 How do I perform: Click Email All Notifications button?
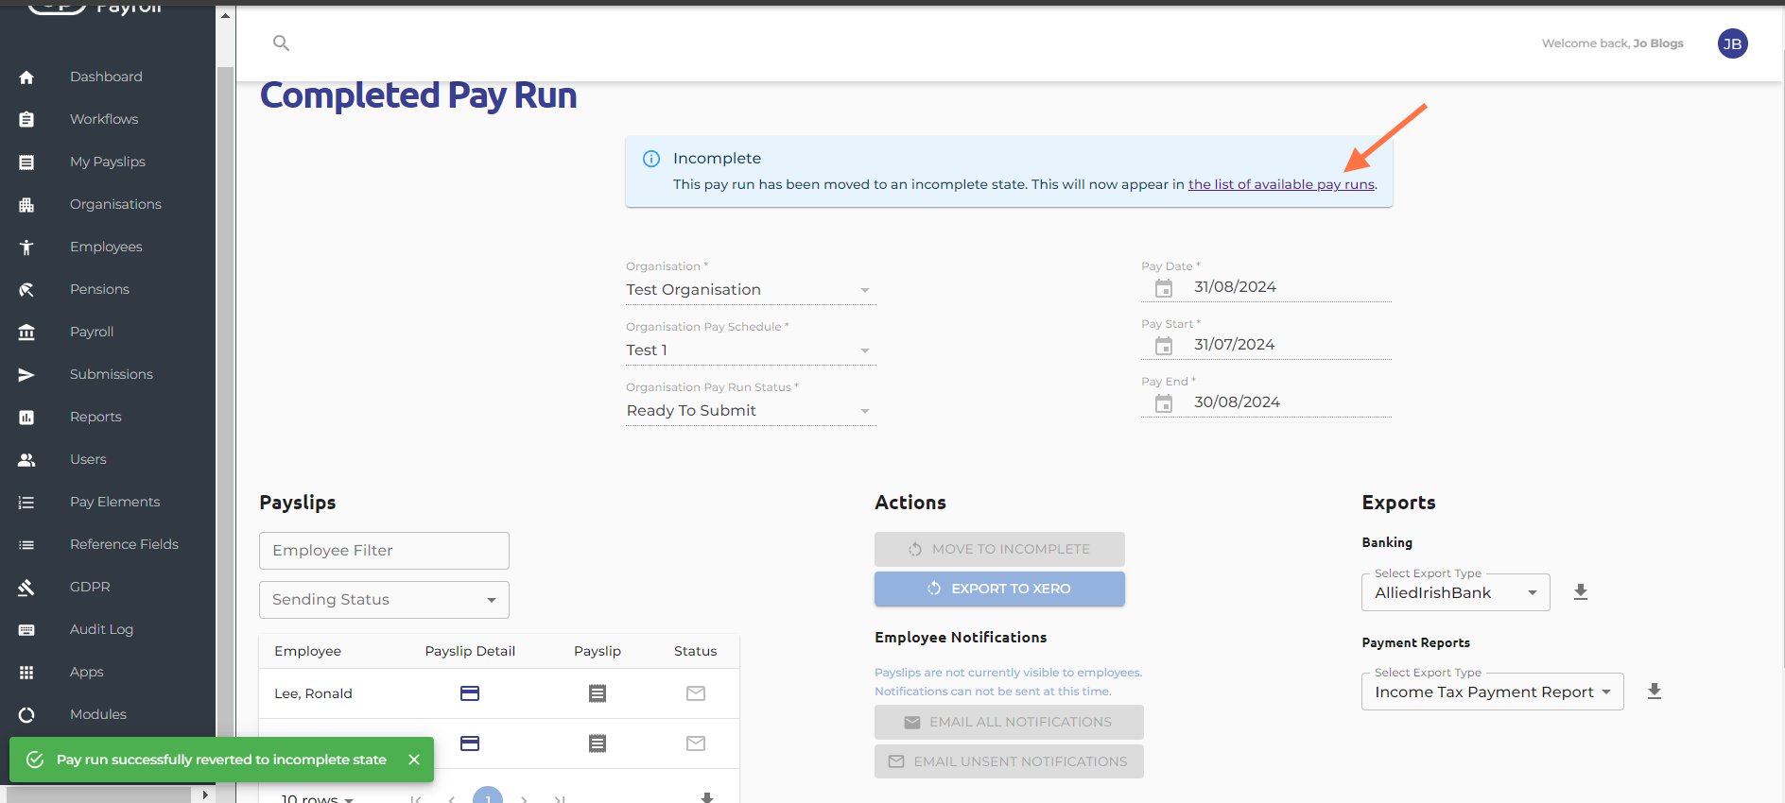click(x=1009, y=722)
